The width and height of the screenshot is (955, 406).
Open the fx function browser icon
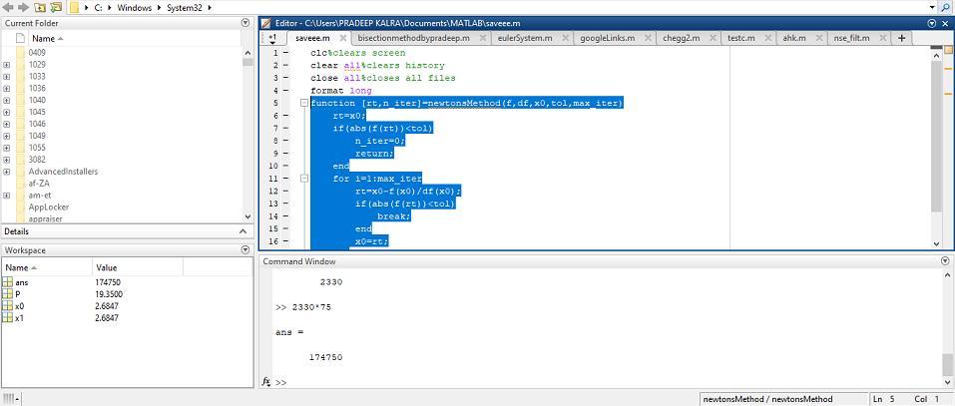[266, 382]
